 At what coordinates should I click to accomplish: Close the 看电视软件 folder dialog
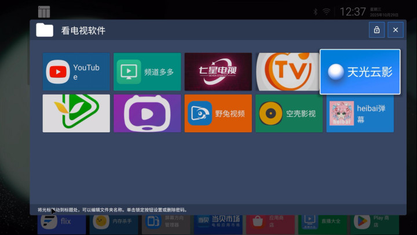[x=396, y=30]
